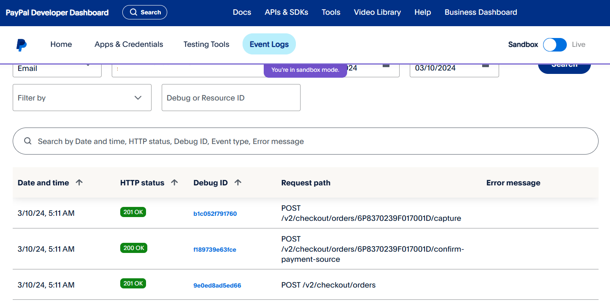
Task: Open the Help menu
Action: pyautogui.click(x=422, y=12)
